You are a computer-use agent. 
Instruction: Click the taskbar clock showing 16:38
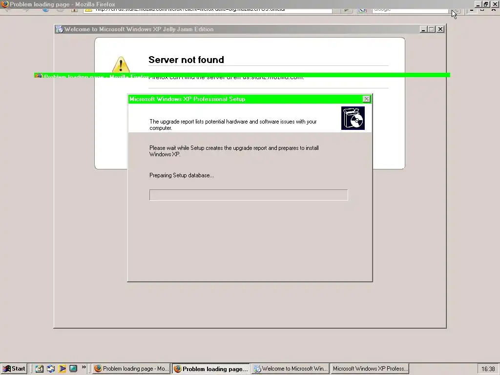pyautogui.click(x=488, y=369)
